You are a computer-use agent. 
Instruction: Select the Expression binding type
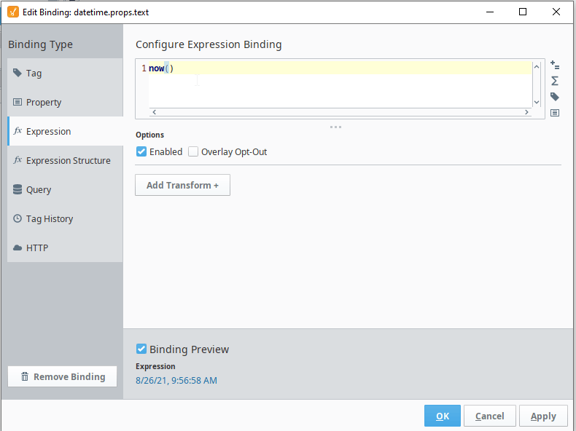pos(65,131)
